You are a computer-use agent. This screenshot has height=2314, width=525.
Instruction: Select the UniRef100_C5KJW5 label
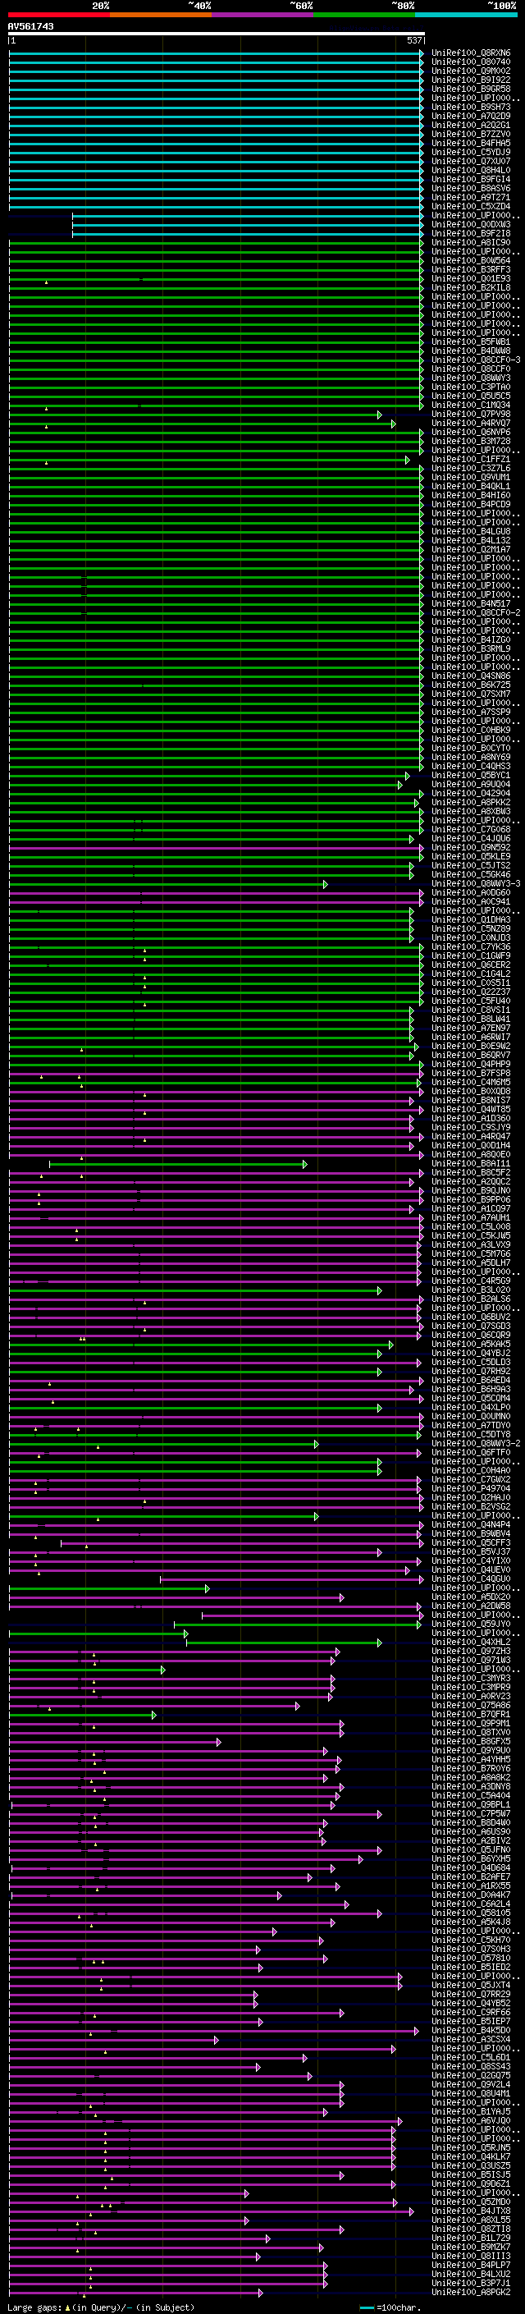pos(471,1236)
